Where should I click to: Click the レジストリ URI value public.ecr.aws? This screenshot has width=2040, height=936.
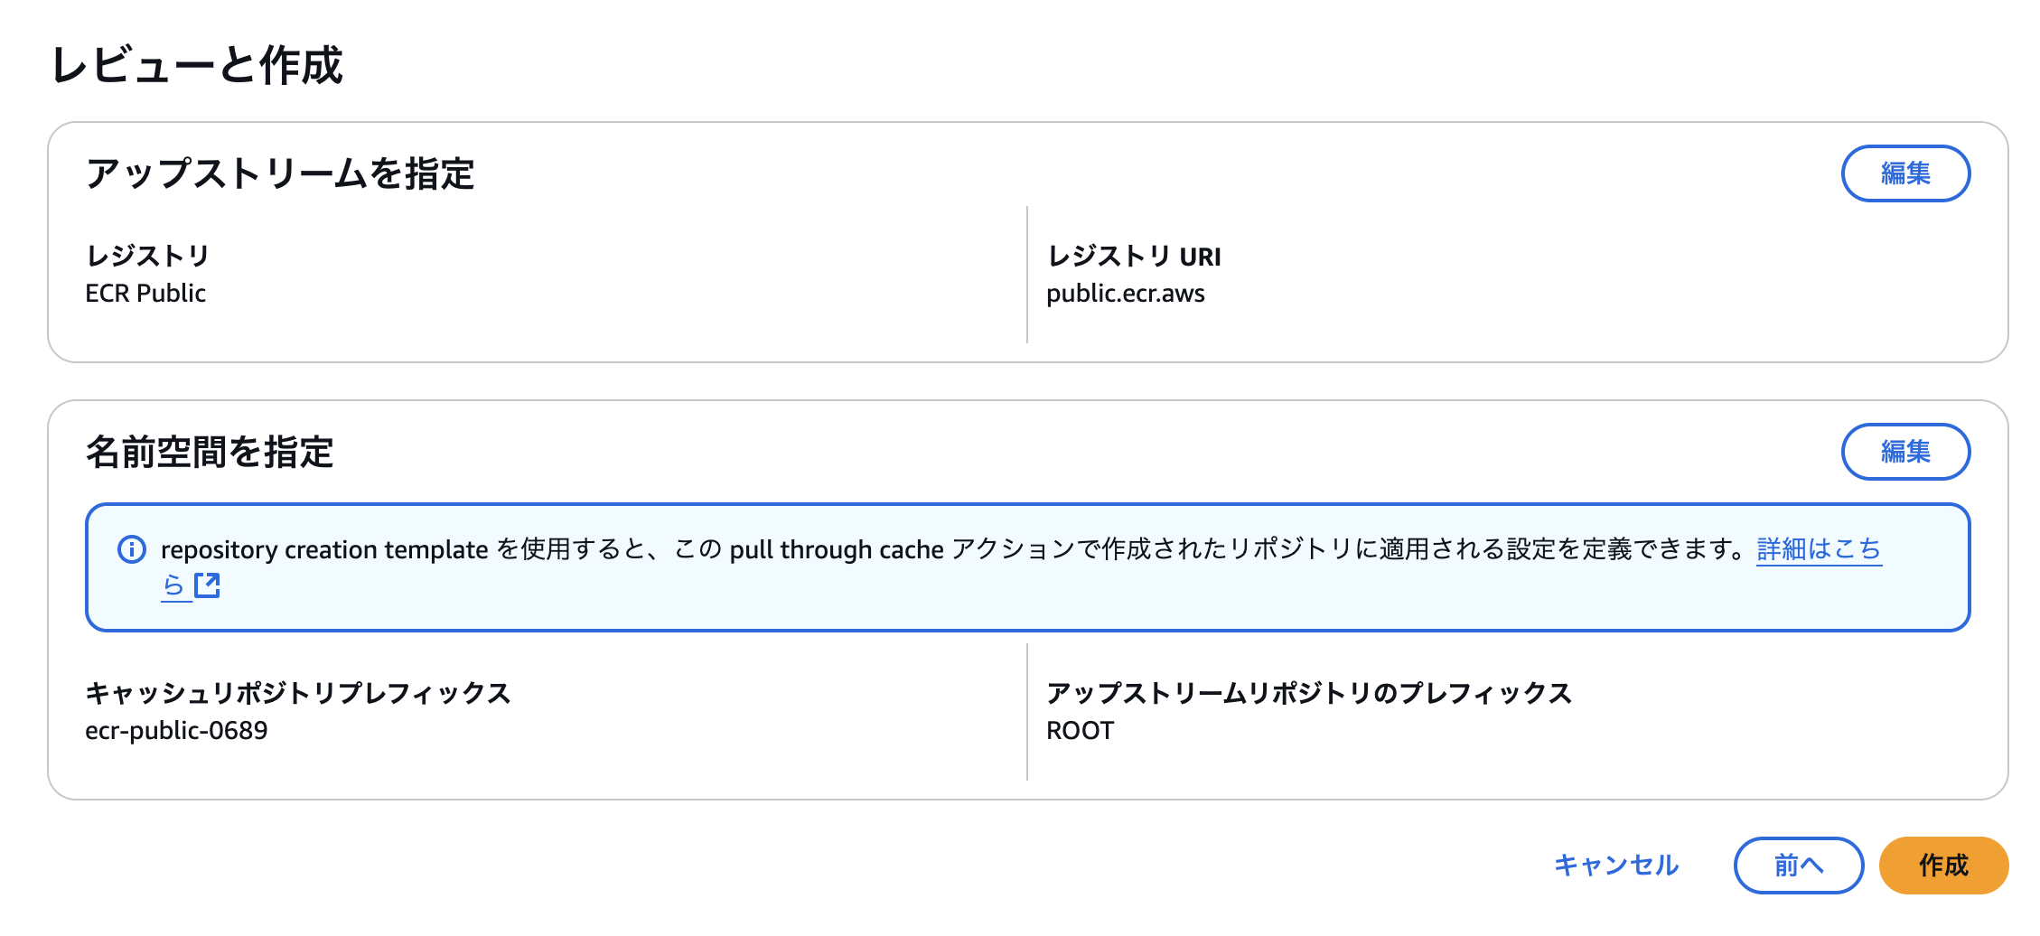[x=1127, y=293]
